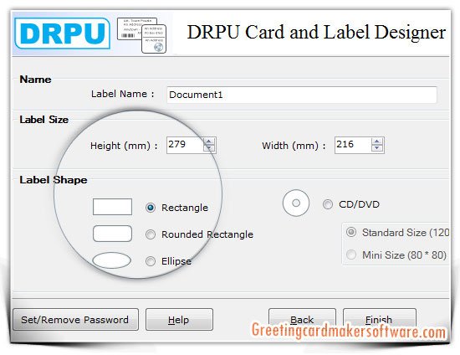This screenshot has height=355, width=460.
Task: Click the Label Name text field
Action: (302, 95)
